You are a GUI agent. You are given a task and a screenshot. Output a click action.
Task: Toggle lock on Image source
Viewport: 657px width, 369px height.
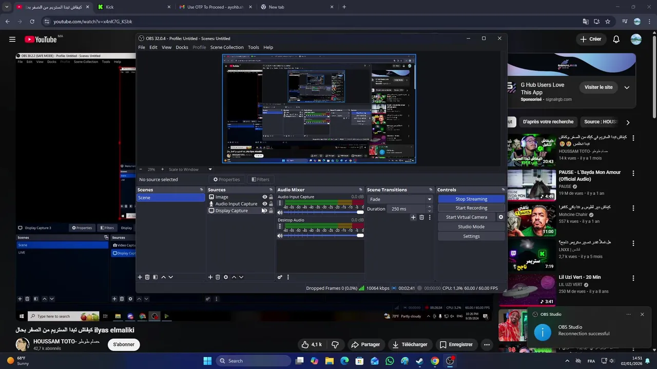pyautogui.click(x=271, y=197)
